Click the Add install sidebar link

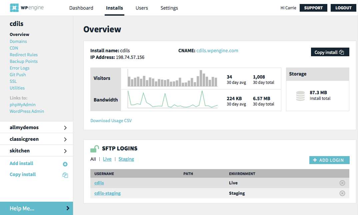click(21, 163)
